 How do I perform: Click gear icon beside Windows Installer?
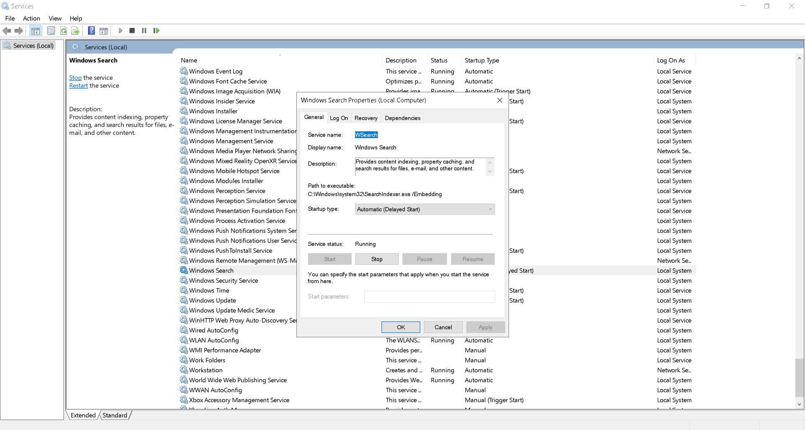click(x=184, y=111)
